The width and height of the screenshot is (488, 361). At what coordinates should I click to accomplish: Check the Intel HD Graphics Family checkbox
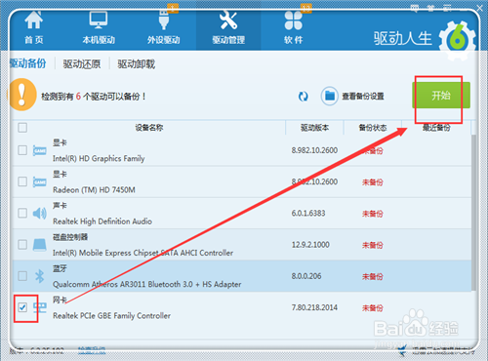point(22,150)
